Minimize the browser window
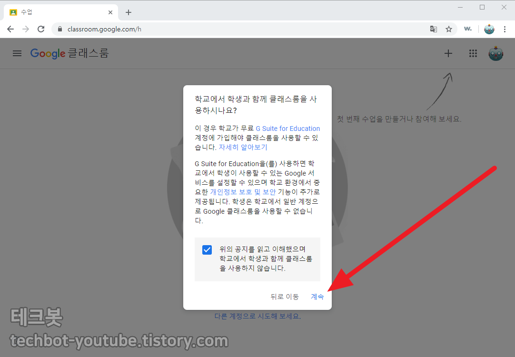The height and width of the screenshot is (357, 515). coord(460,7)
